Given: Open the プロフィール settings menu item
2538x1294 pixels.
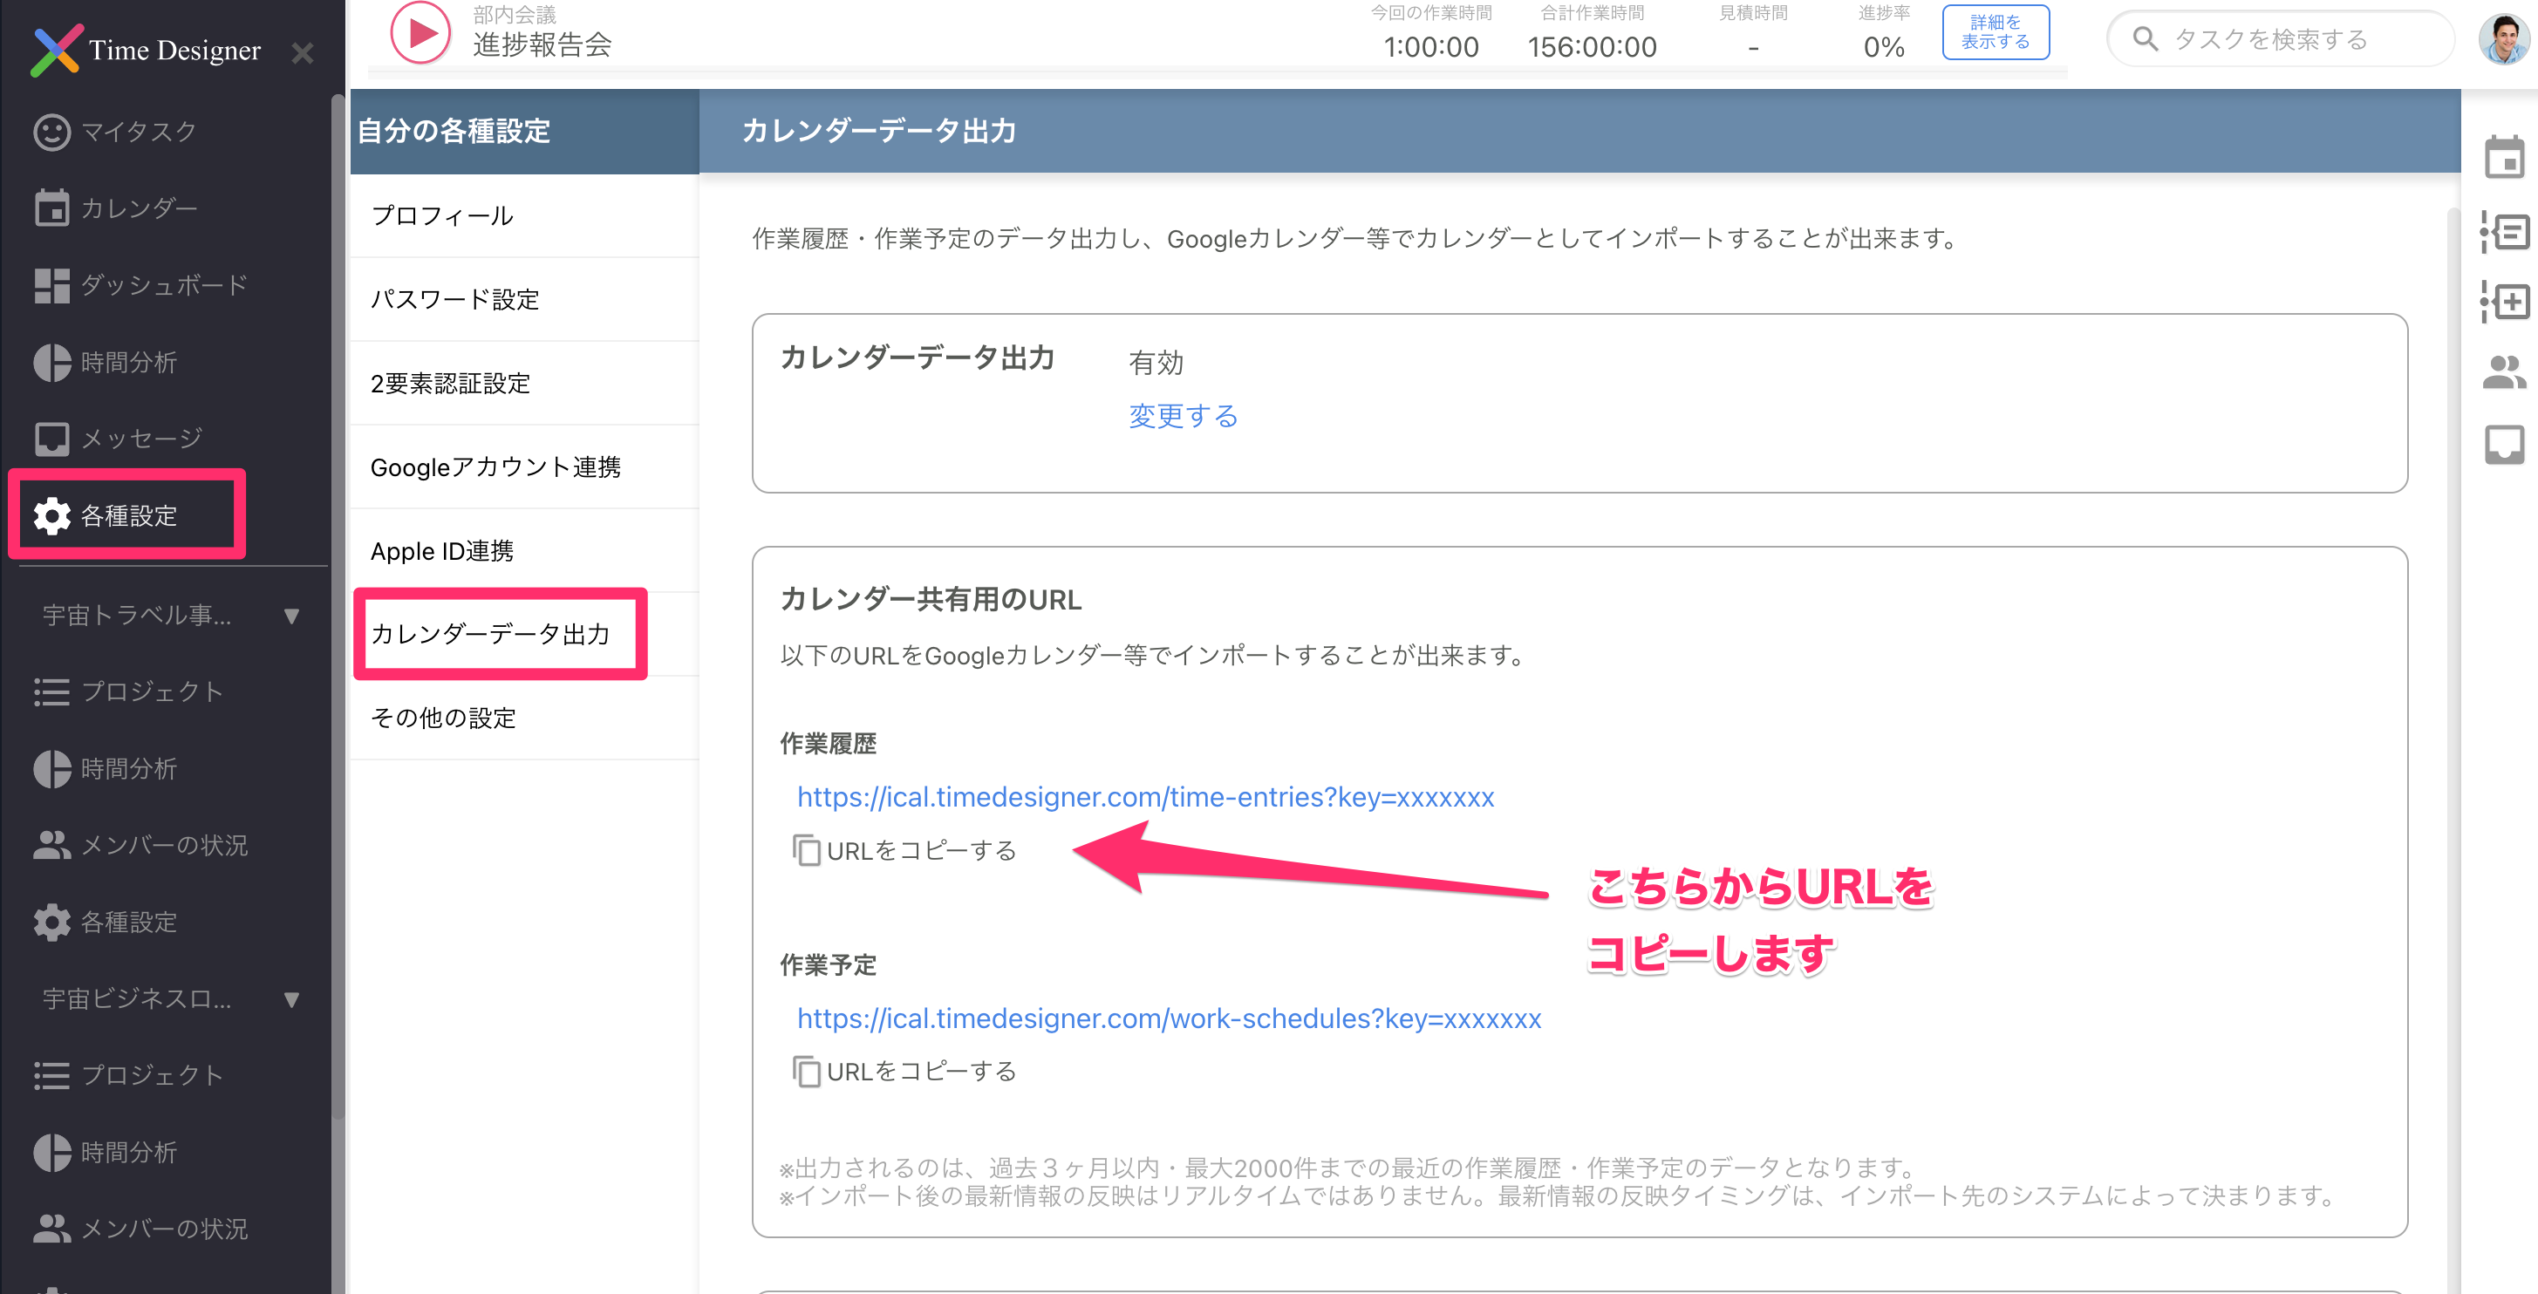Looking at the screenshot, I should (x=441, y=215).
